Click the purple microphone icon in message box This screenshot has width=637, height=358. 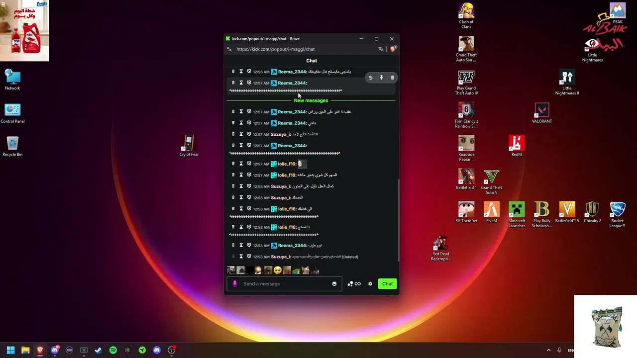pyautogui.click(x=235, y=284)
